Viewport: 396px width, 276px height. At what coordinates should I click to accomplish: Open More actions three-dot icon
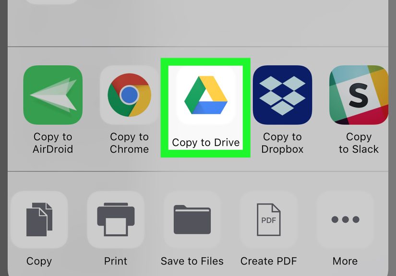pos(345,219)
